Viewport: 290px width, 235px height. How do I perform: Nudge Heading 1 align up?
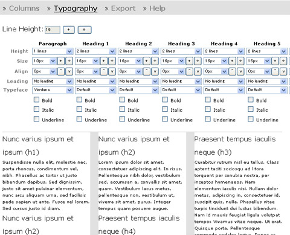tap(104, 71)
